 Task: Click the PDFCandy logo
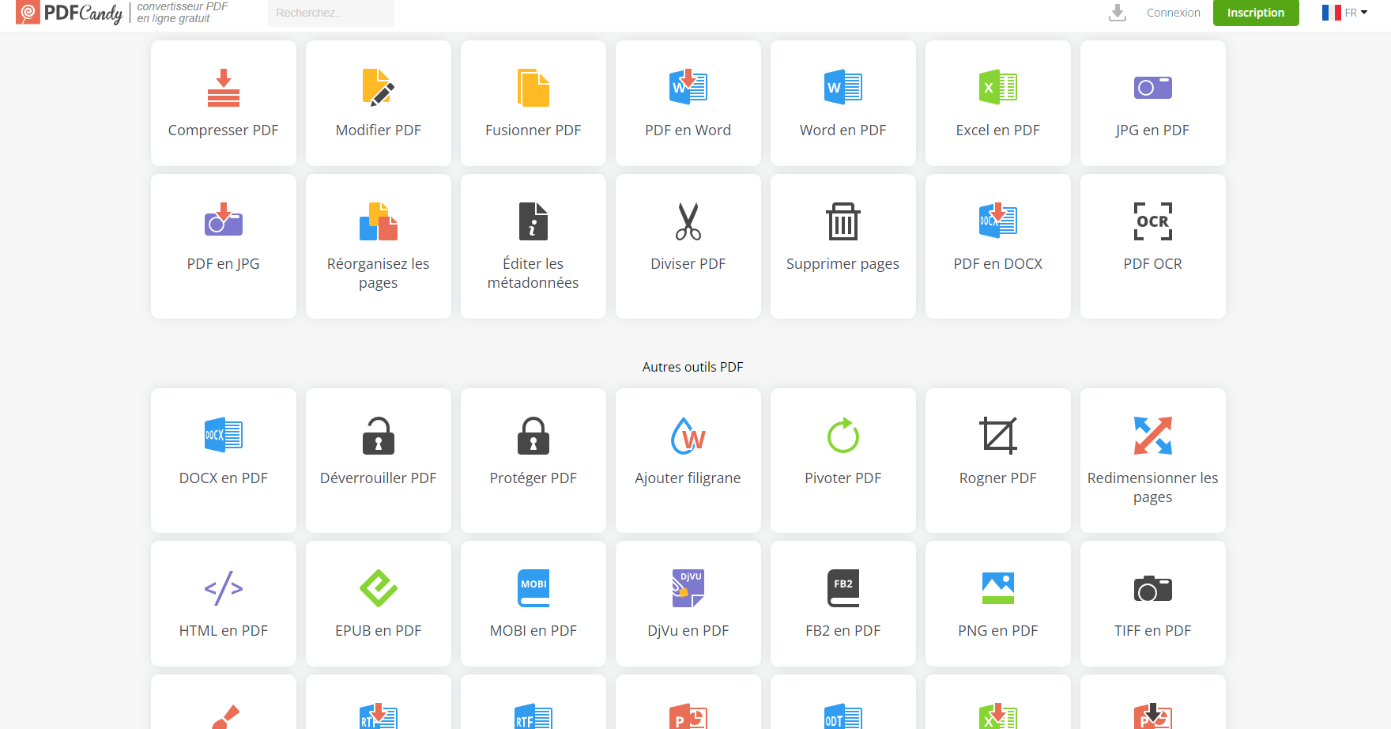tap(70, 13)
